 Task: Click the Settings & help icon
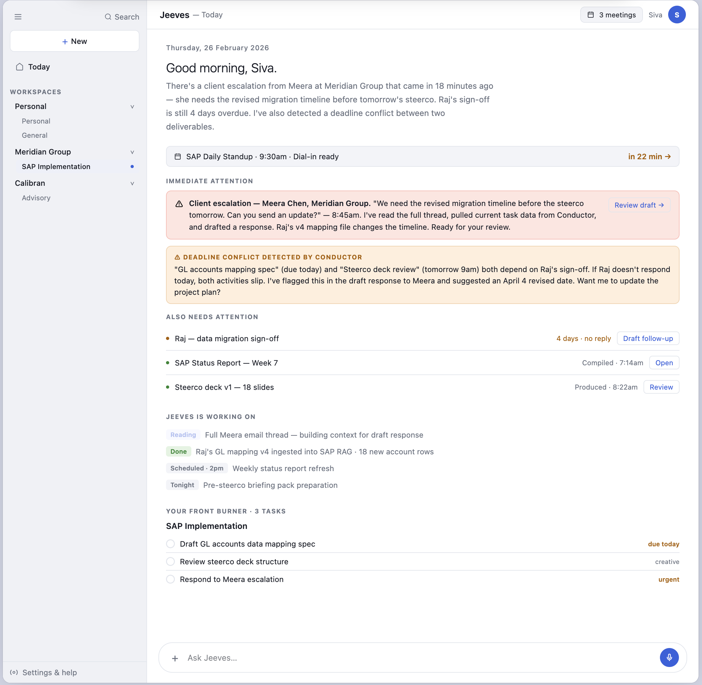point(14,672)
